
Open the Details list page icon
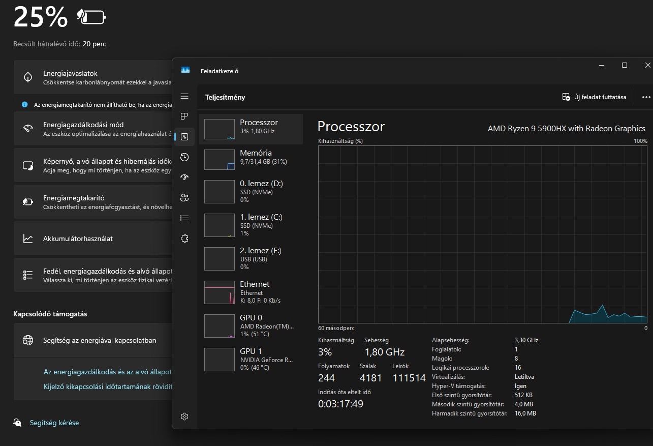184,218
